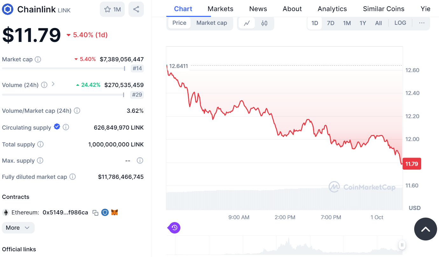Viewport: 439px width, 257px height.
Task: Add LINK to MetaMask via the fox icon
Action: click(x=114, y=213)
